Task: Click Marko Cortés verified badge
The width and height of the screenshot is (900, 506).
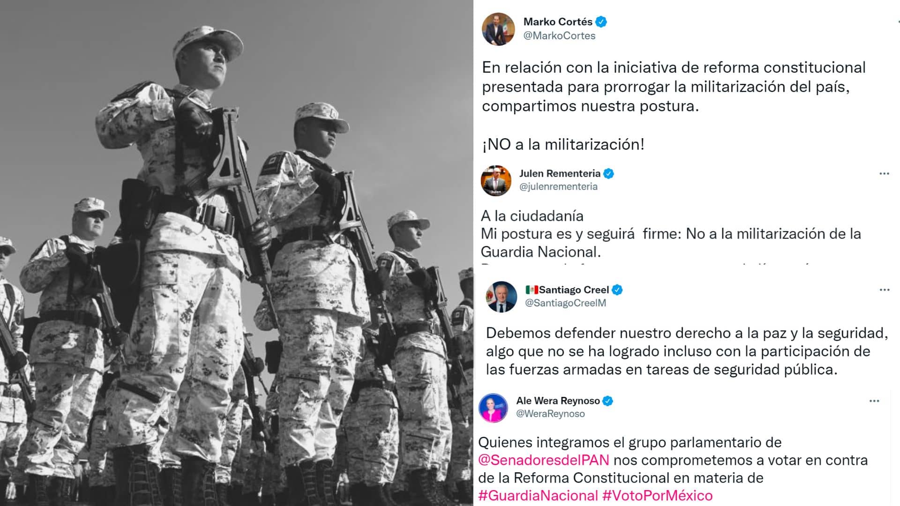Action: (601, 22)
